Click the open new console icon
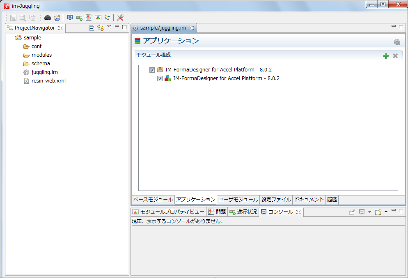408x278 pixels. click(x=378, y=212)
